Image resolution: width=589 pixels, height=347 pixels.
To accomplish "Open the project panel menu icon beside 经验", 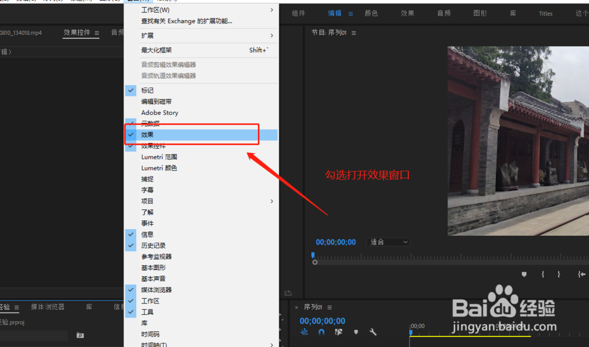I will point(16,308).
